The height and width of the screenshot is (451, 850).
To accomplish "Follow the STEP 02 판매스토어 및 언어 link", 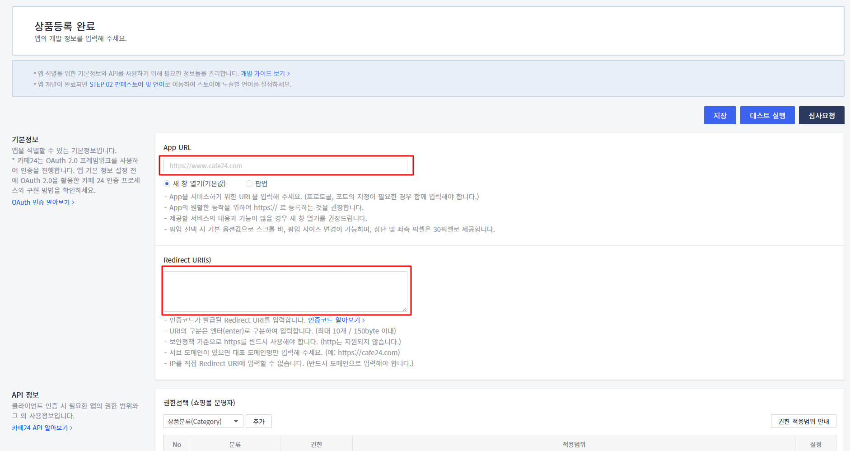I will (126, 85).
